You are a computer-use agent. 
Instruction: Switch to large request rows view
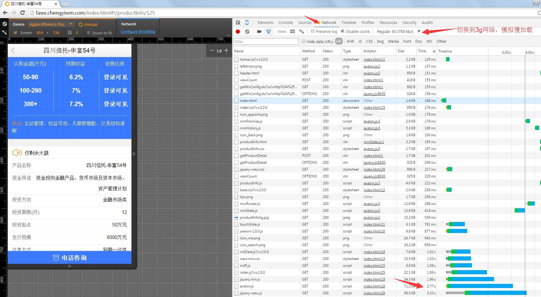[x=292, y=31]
